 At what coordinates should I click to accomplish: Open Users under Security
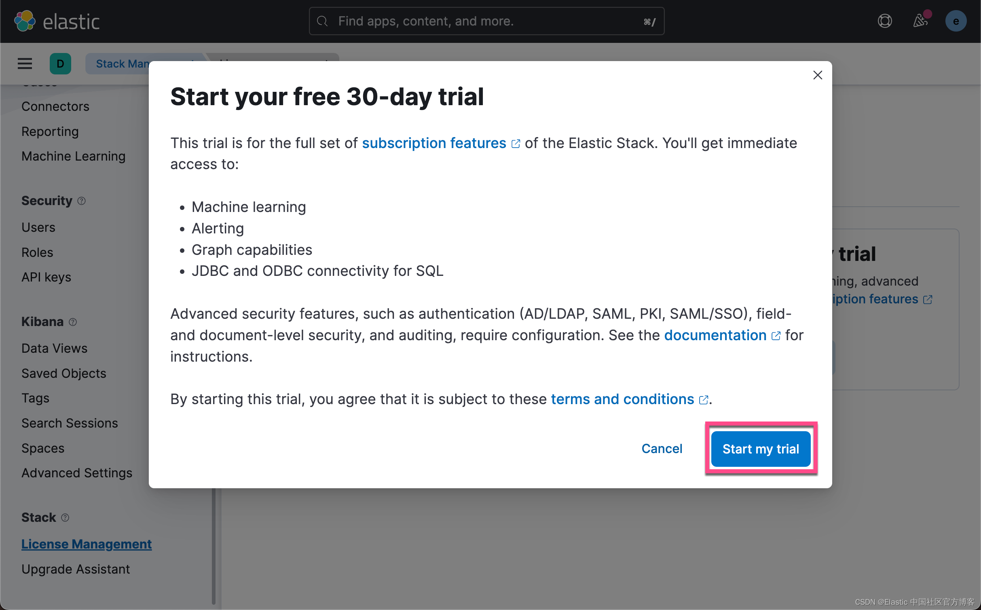pyautogui.click(x=38, y=227)
